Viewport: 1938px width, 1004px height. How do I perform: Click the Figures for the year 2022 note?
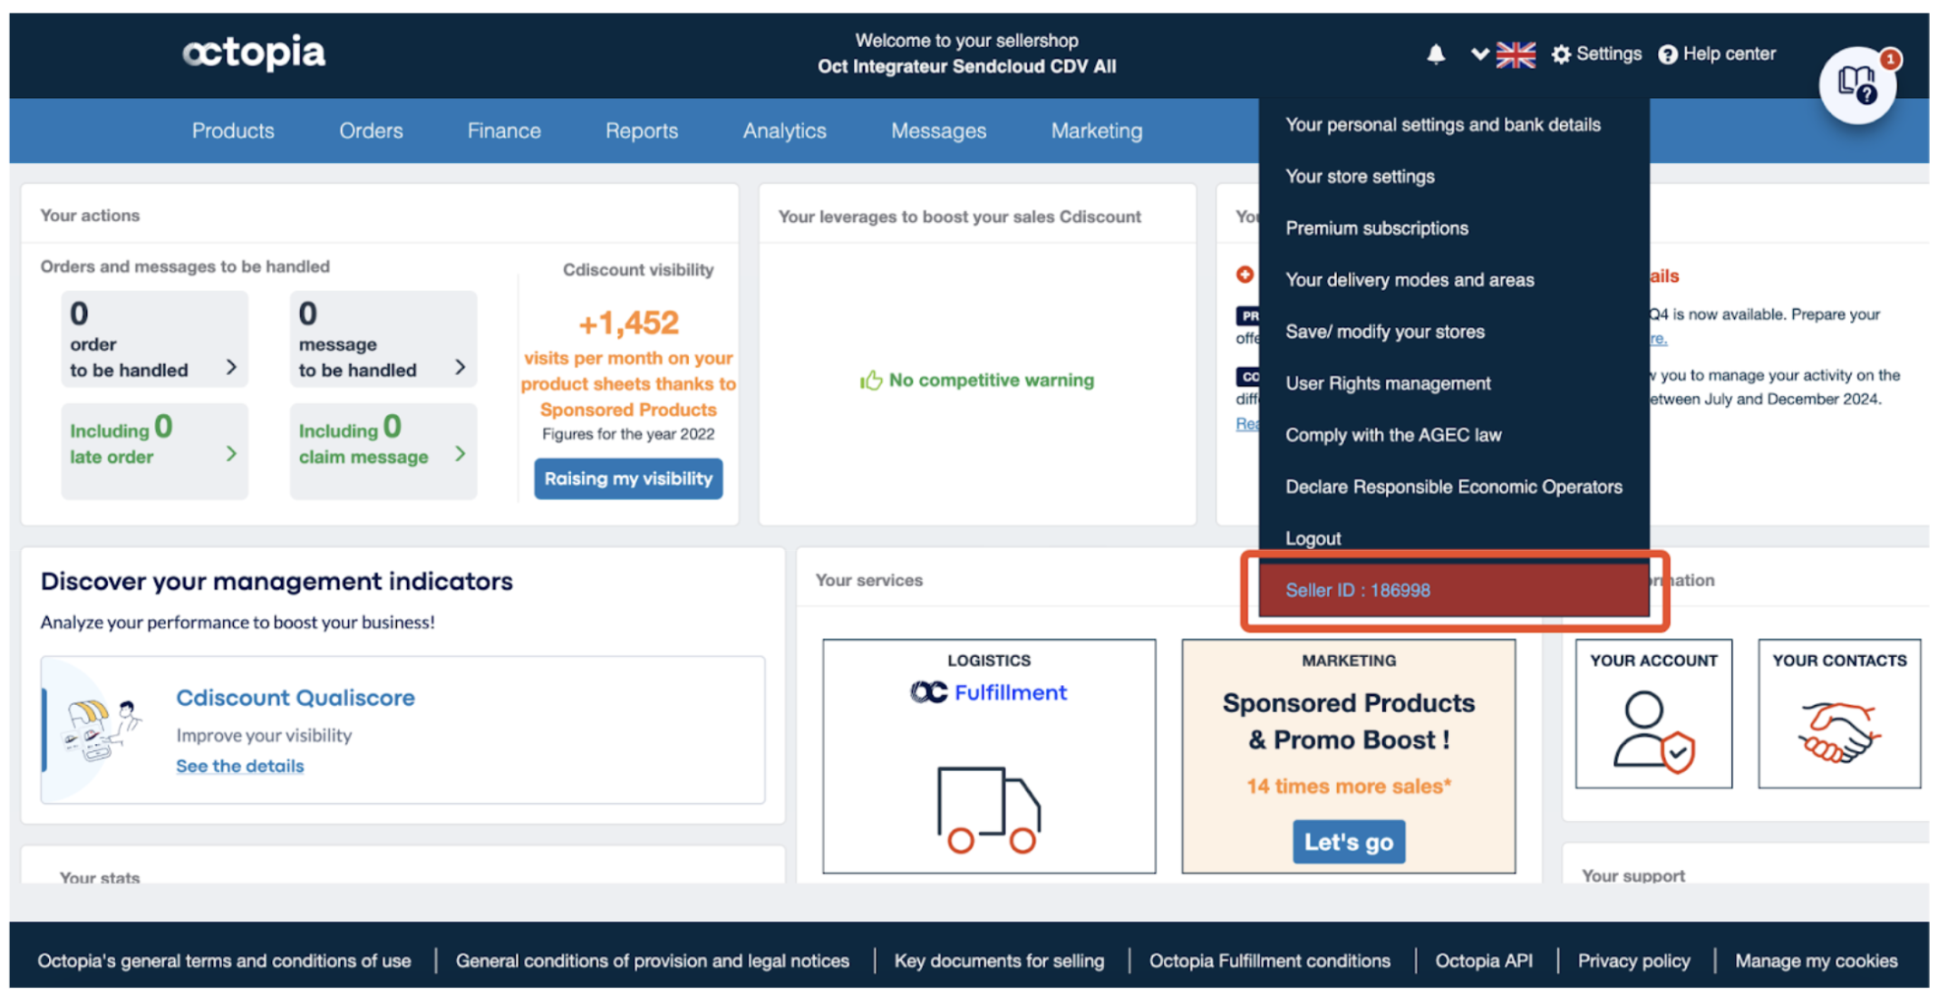628,434
